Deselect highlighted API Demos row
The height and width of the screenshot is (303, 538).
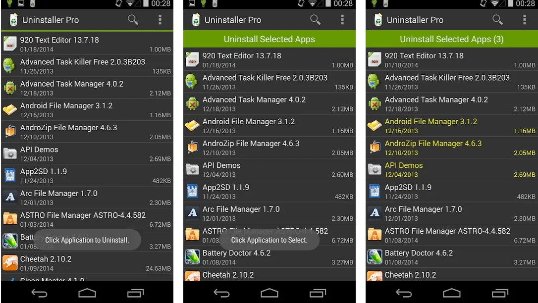tap(451, 169)
